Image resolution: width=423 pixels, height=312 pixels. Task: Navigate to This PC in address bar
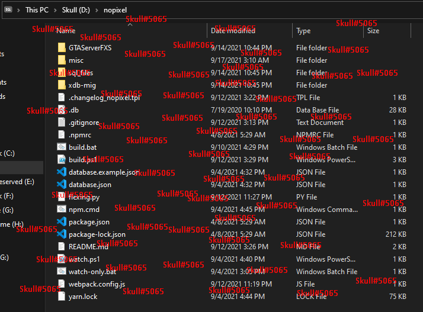point(37,10)
